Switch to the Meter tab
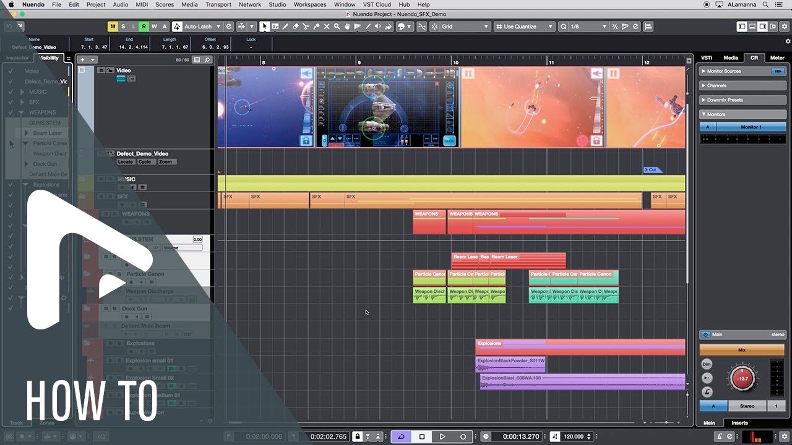Image resolution: width=792 pixels, height=445 pixels. [777, 57]
